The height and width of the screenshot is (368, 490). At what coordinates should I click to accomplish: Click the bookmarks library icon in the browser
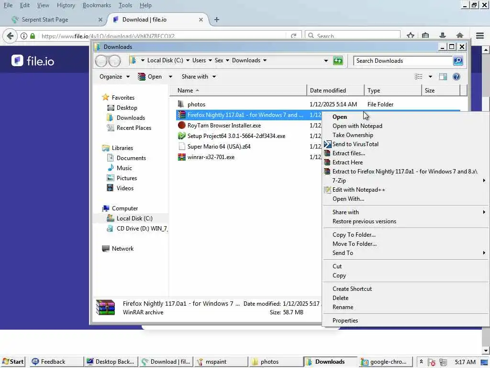click(425, 35)
